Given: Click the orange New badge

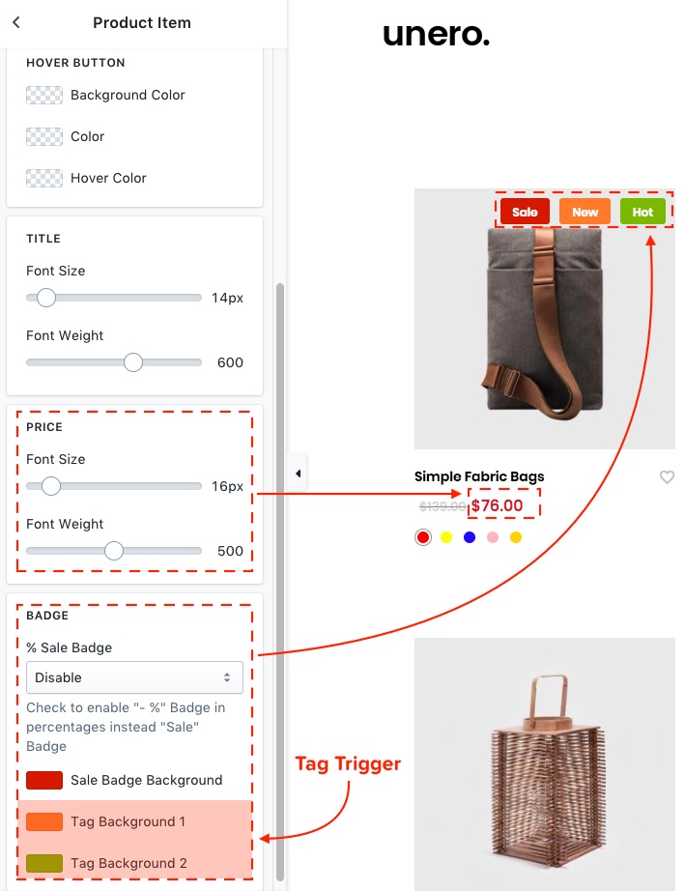Looking at the screenshot, I should pyautogui.click(x=585, y=212).
